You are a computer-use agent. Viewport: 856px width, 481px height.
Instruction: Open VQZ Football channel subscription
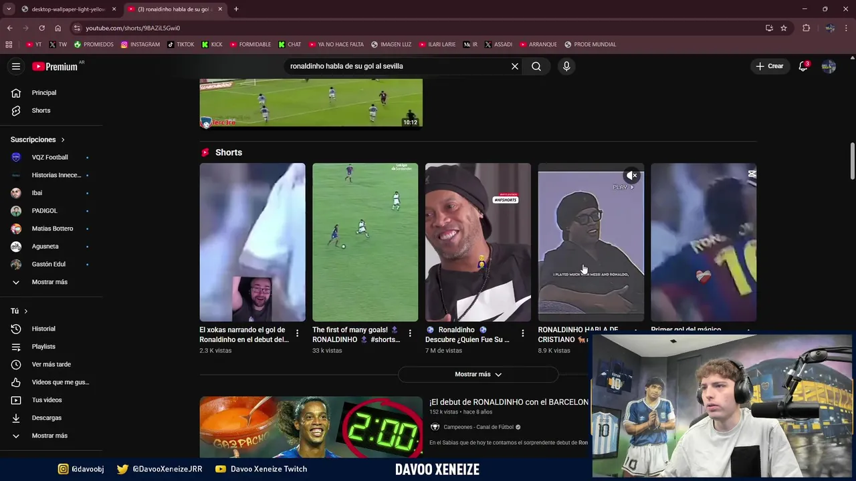pyautogui.click(x=51, y=157)
